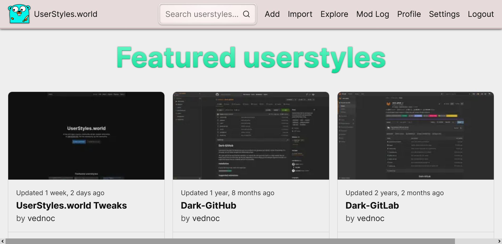
Task: Click "Updated 1 week, 2 days ago" text
Action: click(60, 193)
